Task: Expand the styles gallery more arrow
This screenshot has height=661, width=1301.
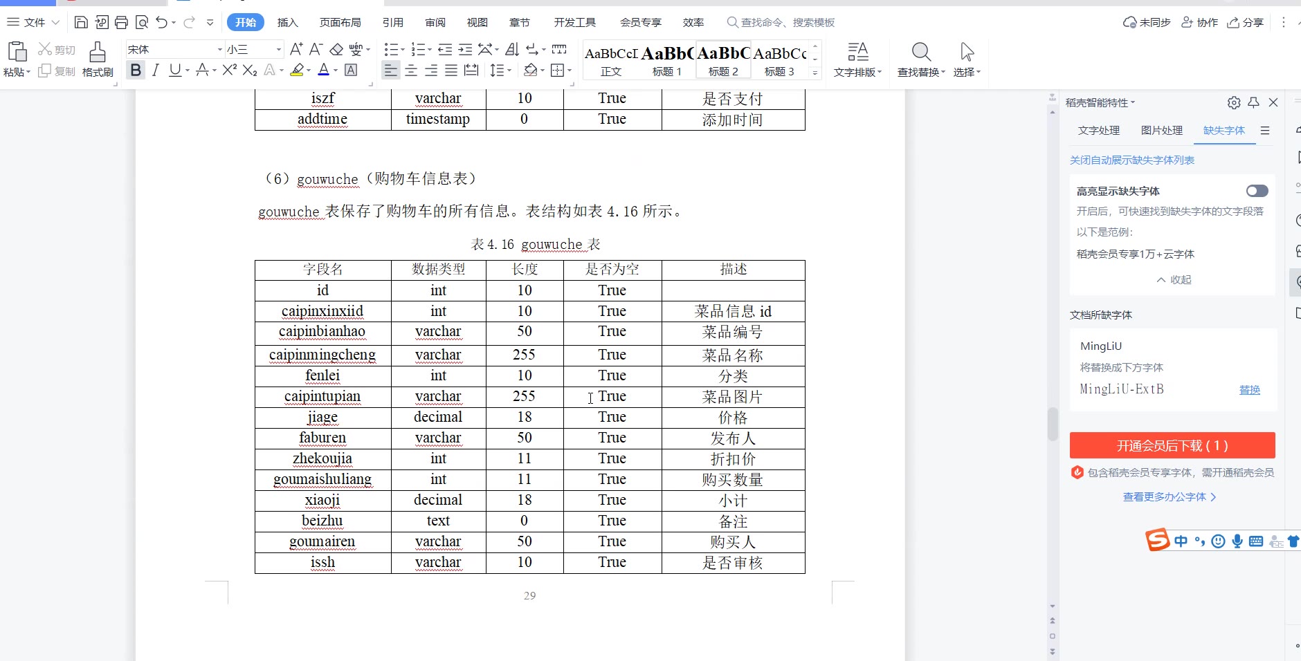Action: pyautogui.click(x=815, y=72)
